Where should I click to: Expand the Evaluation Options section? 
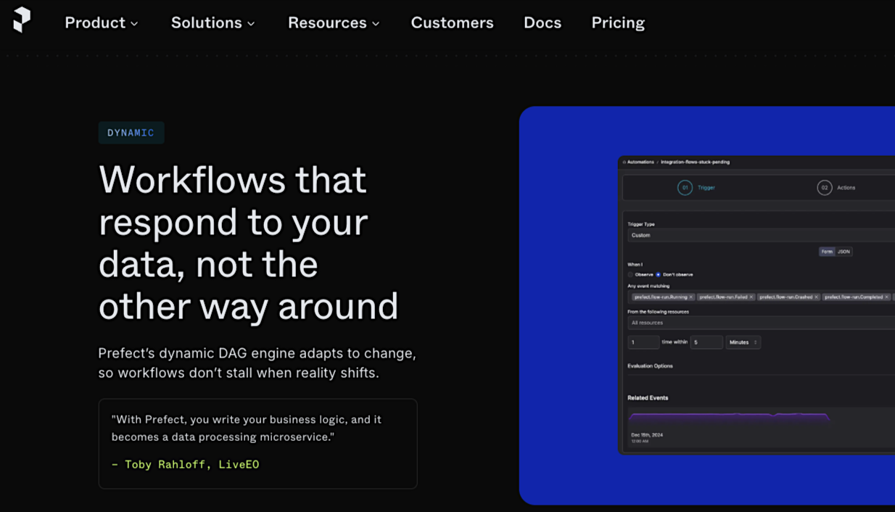(x=650, y=366)
